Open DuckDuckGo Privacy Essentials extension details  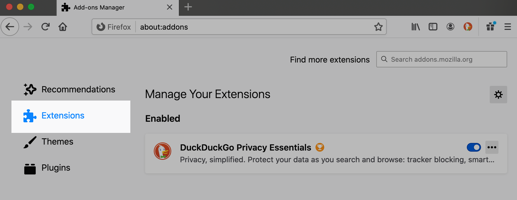(245, 148)
